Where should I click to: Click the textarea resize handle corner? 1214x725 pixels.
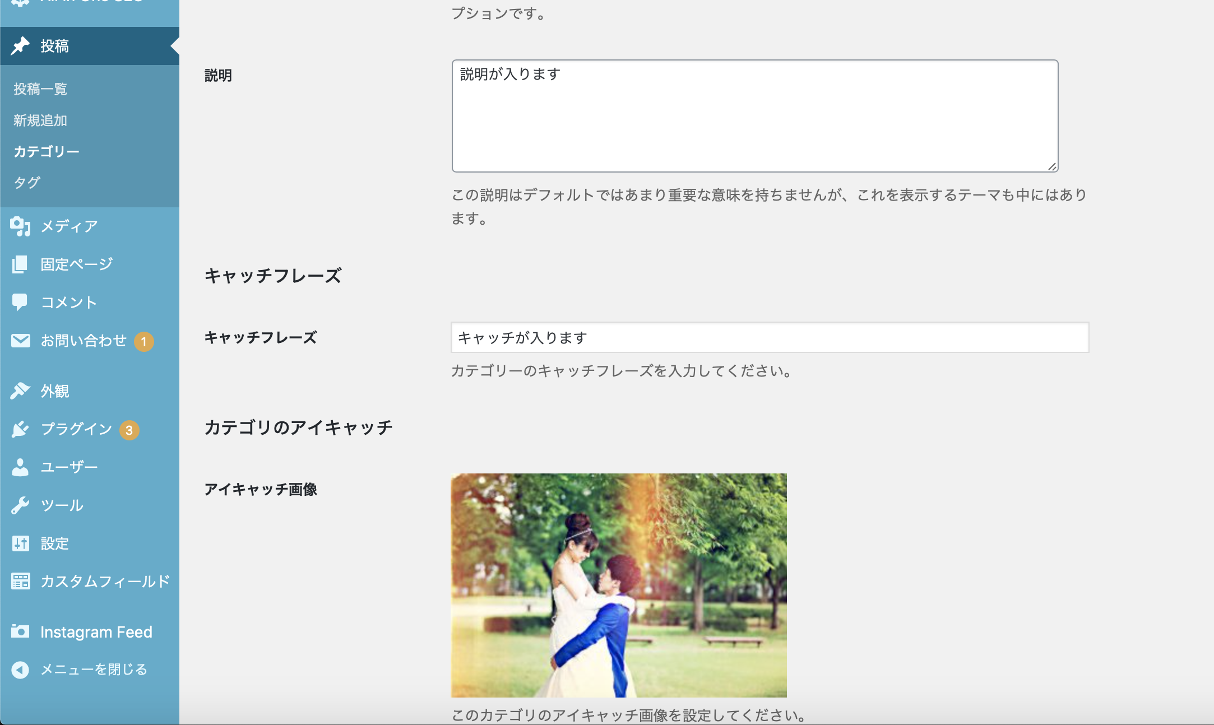coord(1052,166)
